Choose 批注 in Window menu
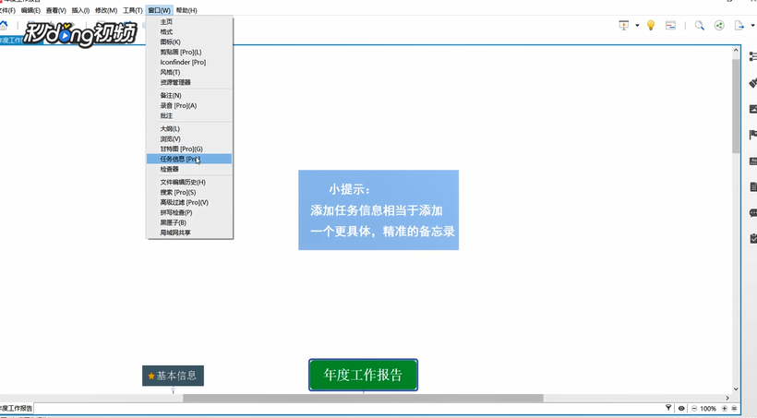757x418 pixels. (189, 116)
